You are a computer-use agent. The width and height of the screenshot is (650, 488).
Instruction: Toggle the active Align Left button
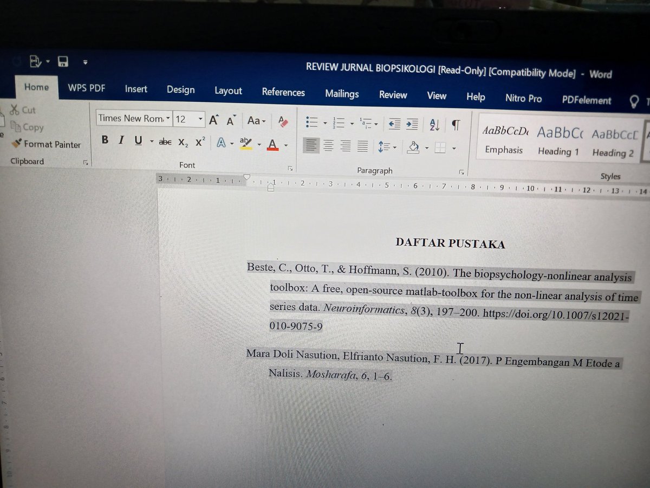coord(311,145)
